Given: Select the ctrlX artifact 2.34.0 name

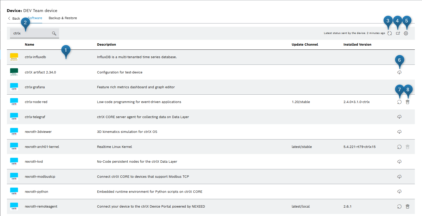Looking at the screenshot, I should tap(40, 72).
